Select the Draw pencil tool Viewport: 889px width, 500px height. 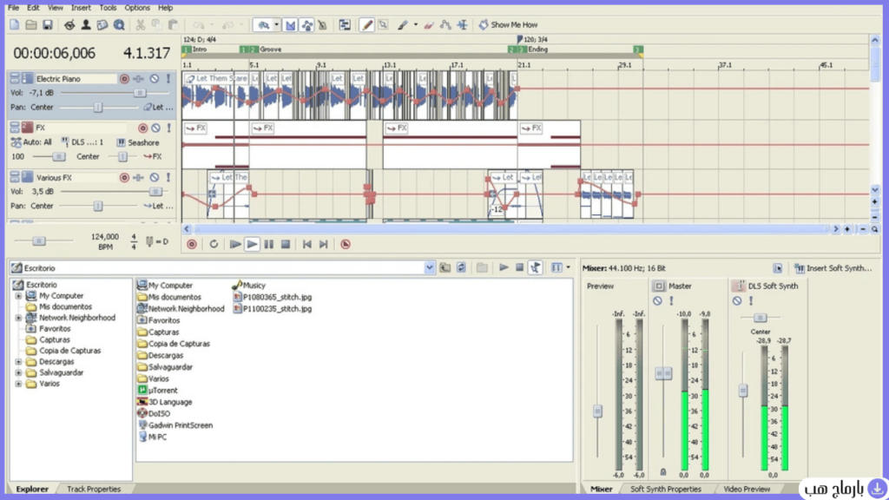pyautogui.click(x=367, y=25)
